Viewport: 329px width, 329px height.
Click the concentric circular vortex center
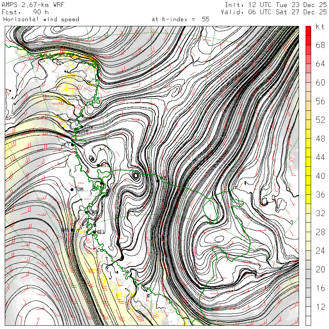(136, 176)
